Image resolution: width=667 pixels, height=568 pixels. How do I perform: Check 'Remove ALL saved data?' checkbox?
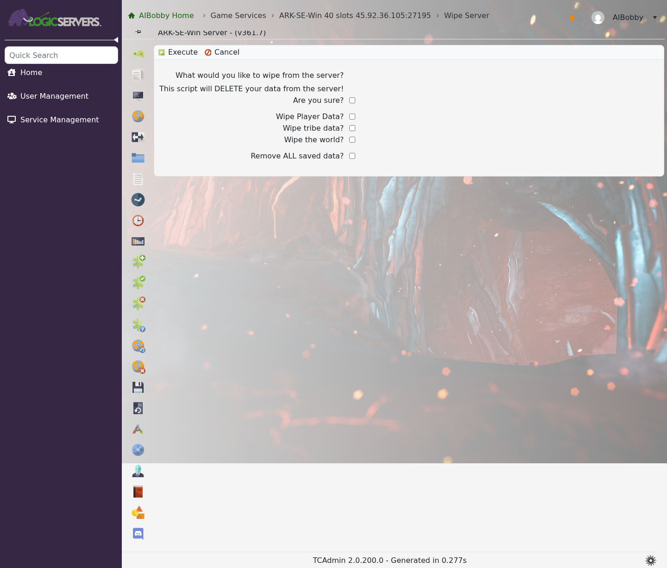pos(352,156)
